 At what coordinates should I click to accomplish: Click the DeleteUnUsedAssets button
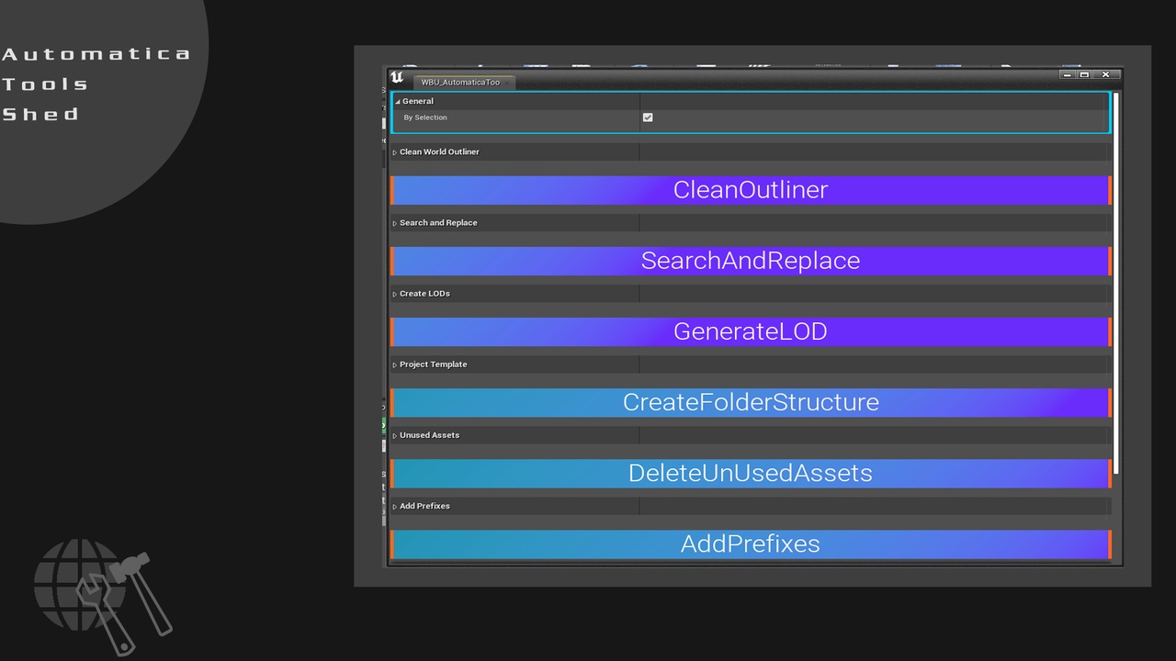click(x=751, y=473)
